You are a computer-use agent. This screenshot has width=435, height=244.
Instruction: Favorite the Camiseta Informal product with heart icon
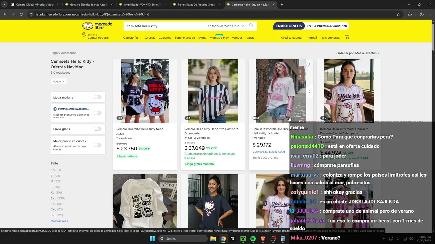(x=308, y=65)
